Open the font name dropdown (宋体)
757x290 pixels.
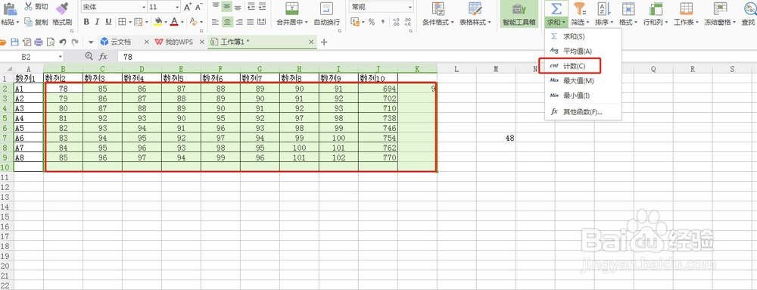[143, 8]
